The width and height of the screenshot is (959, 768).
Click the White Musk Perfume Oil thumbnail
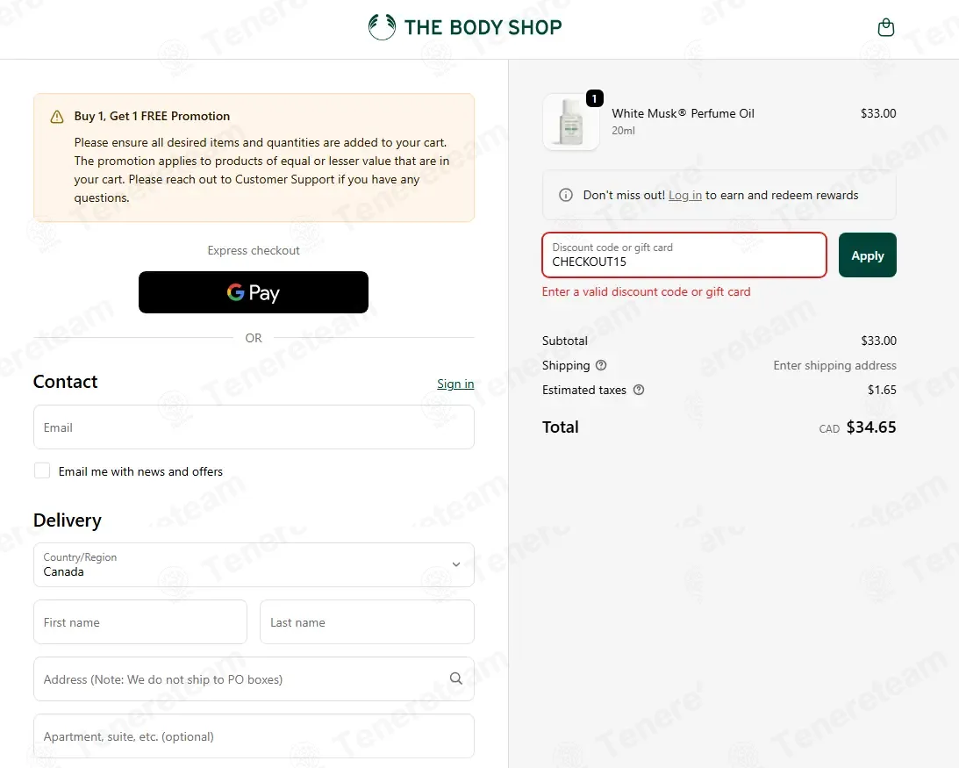[x=571, y=122]
